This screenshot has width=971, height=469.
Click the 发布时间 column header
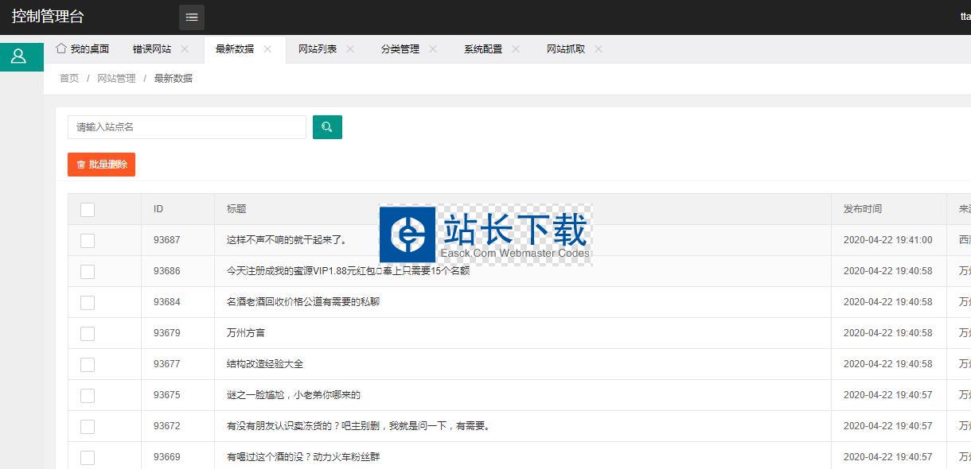pos(863,209)
